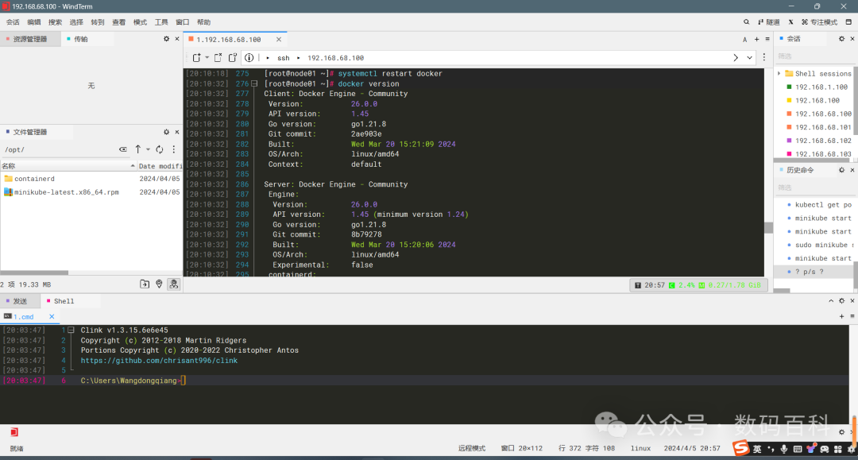Go up to the parent directory in file manager
The image size is (858, 460).
point(138,149)
